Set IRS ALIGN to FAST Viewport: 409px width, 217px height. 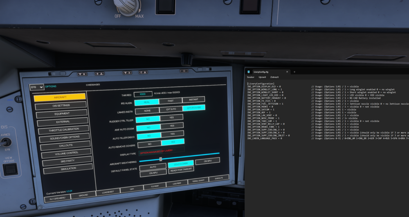pyautogui.click(x=171, y=100)
